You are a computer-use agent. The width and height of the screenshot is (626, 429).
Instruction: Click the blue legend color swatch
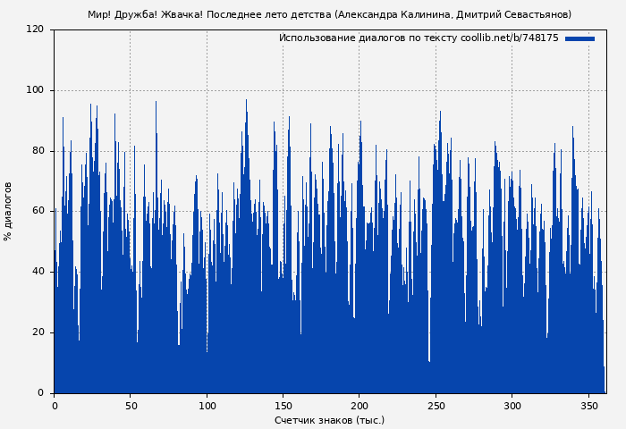tap(579, 38)
